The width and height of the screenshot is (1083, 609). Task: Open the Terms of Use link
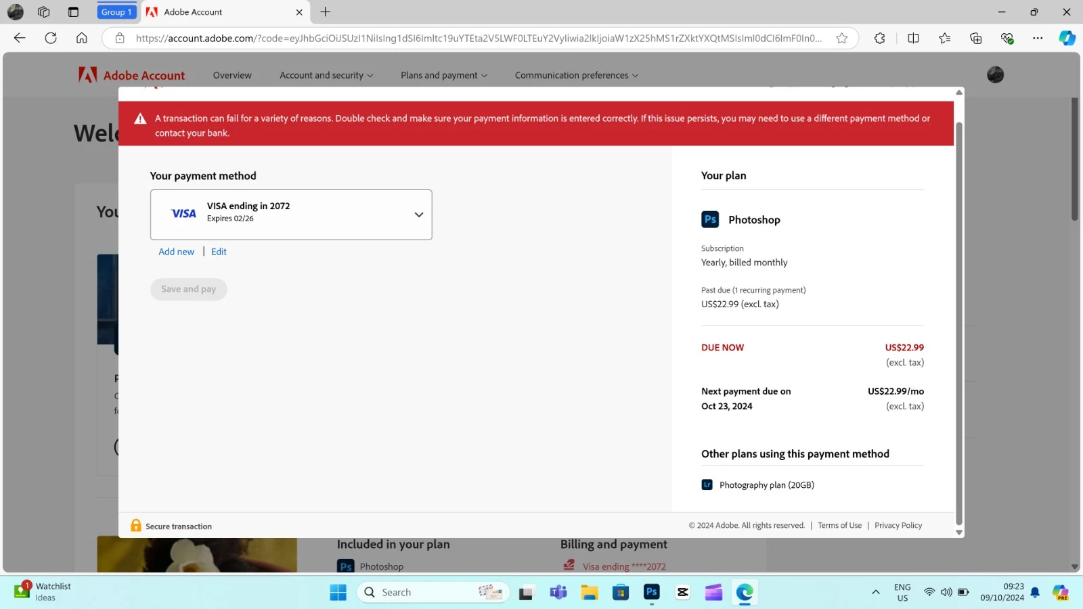pyautogui.click(x=839, y=525)
